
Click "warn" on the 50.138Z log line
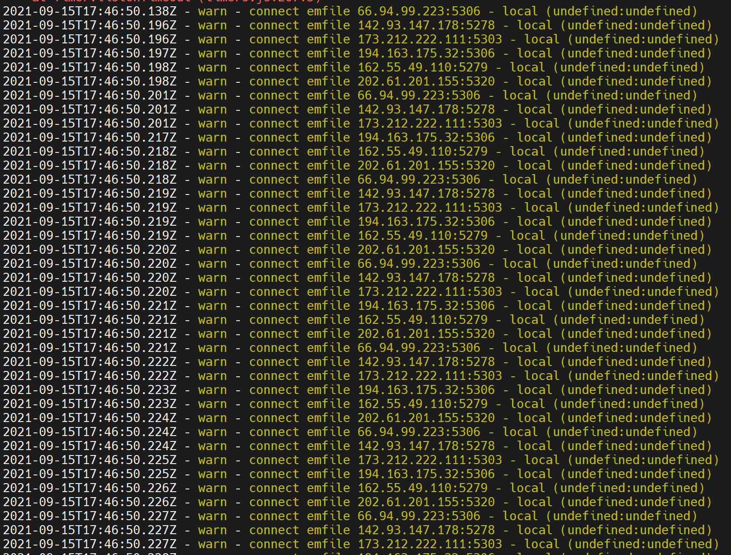click(213, 11)
